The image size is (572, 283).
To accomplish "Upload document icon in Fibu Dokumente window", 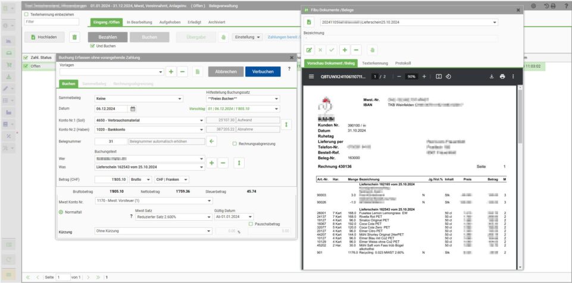I will 309,22.
